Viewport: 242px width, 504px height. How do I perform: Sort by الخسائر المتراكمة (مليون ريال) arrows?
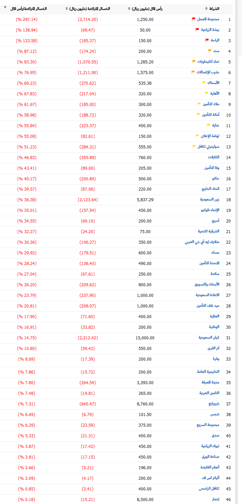66,9
